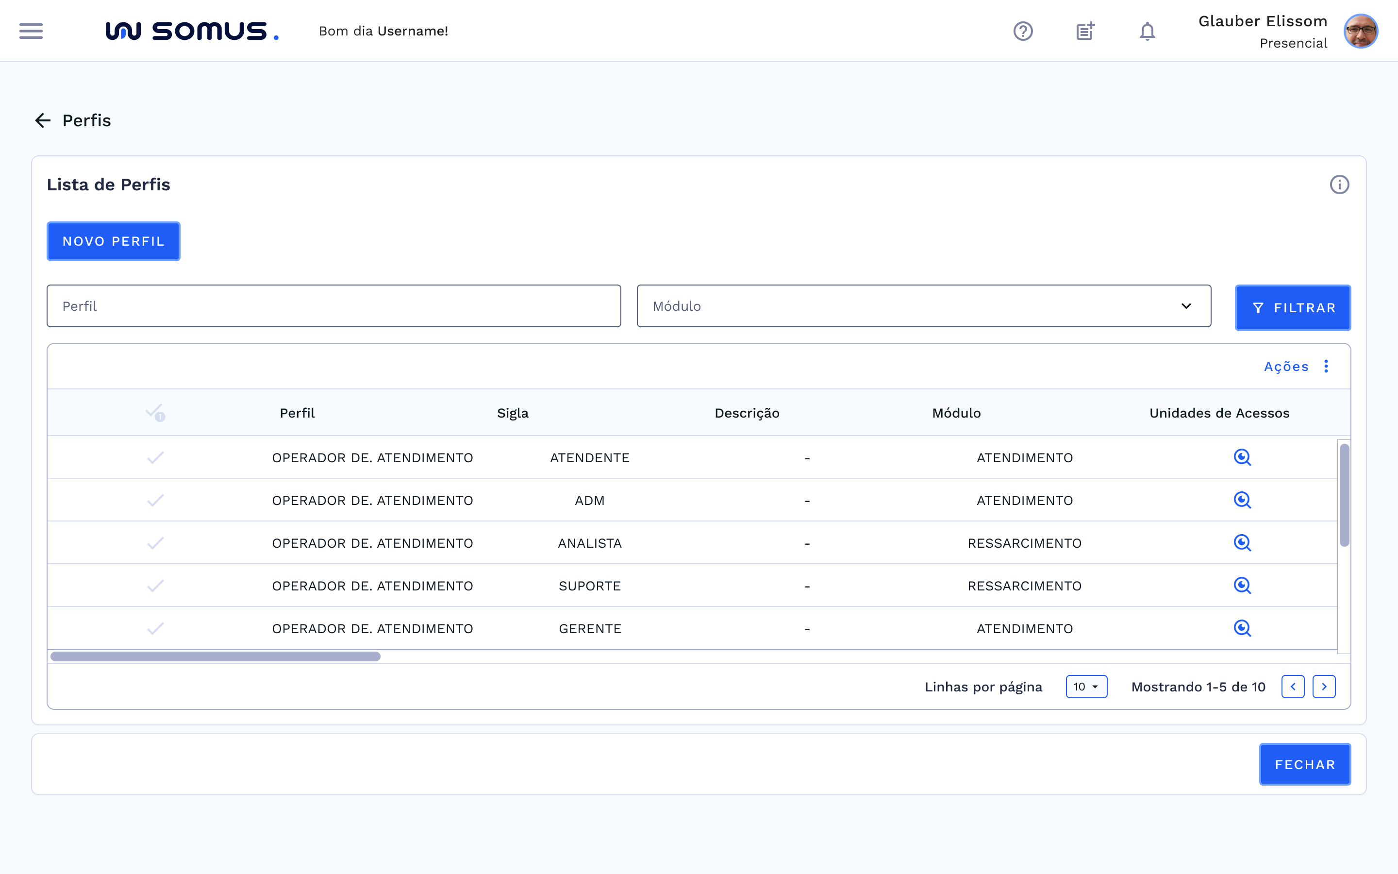Open notifications bell
The height and width of the screenshot is (874, 1398).
point(1148,31)
